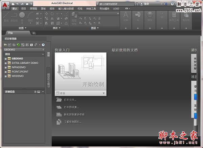Click the binoculars search icon
The height and width of the screenshot is (148, 203).
coord(137,4)
